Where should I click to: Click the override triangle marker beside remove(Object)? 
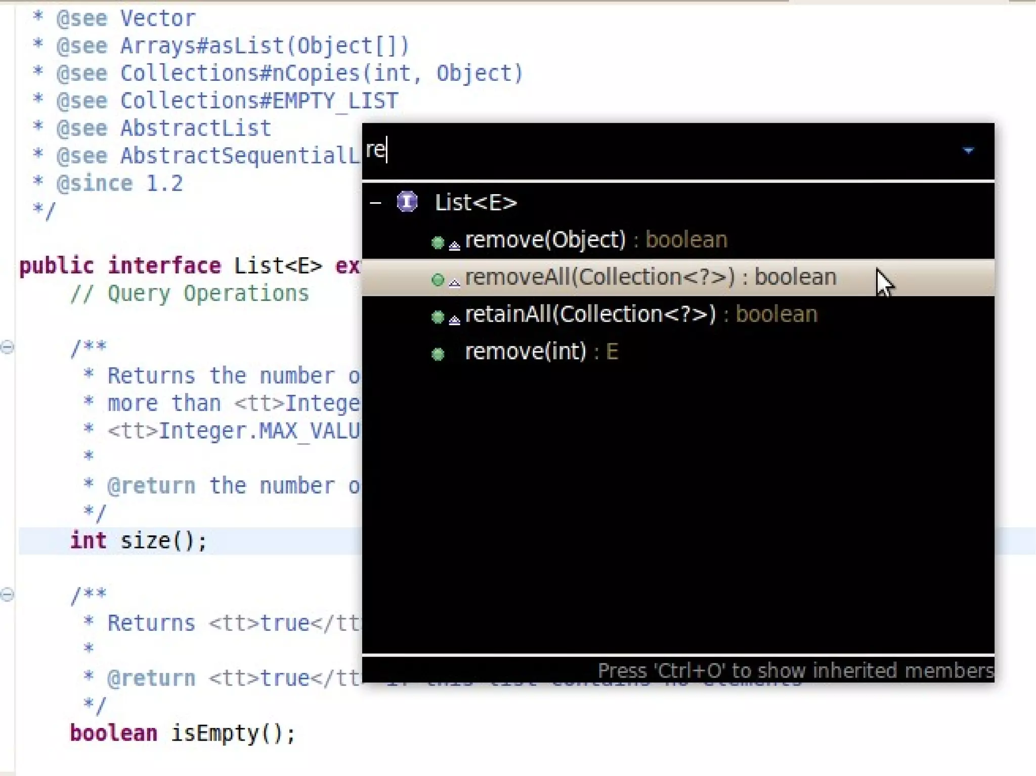[x=454, y=246]
